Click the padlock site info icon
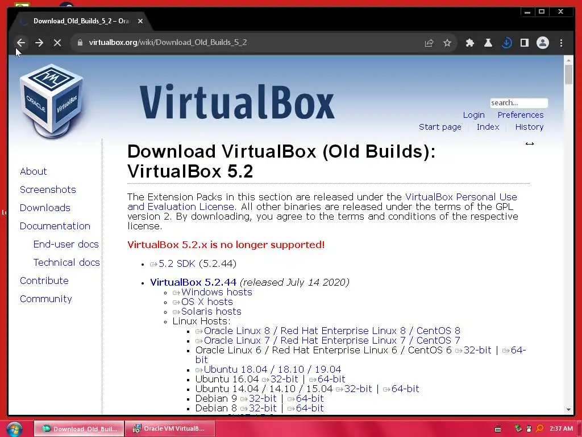582x437 pixels. click(80, 42)
